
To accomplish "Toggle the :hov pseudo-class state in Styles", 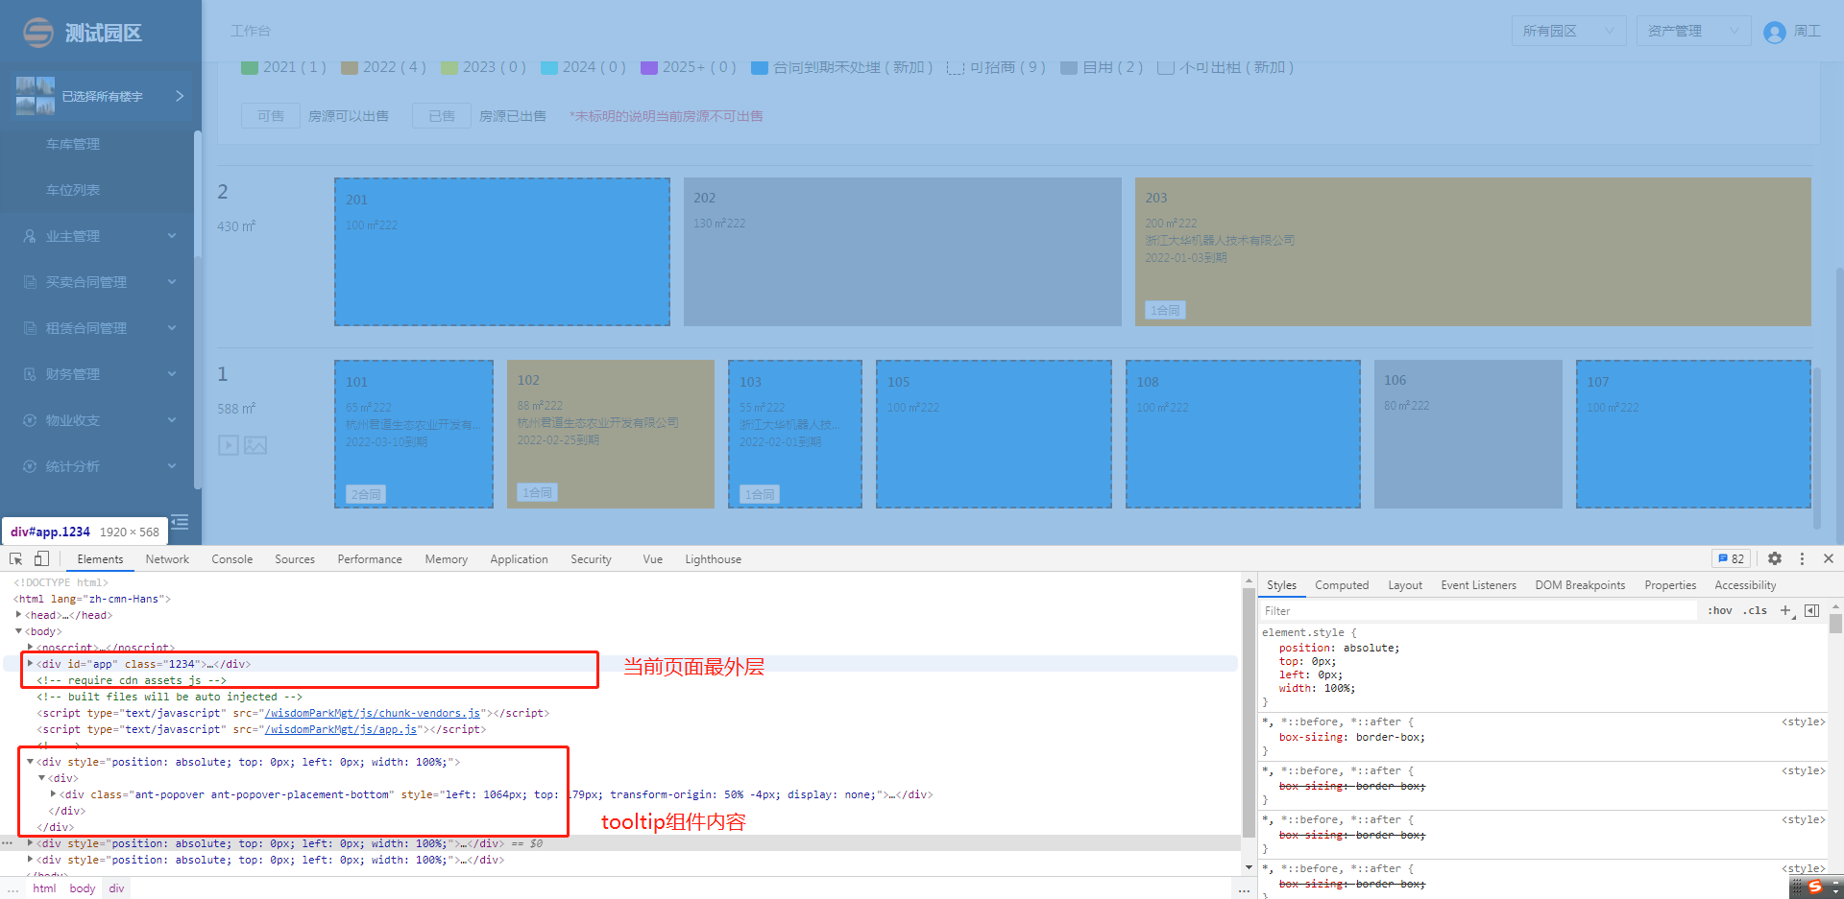I will click(1719, 610).
